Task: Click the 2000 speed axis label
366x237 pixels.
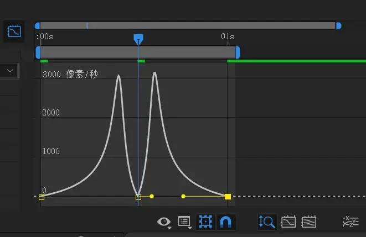Action: click(x=51, y=113)
